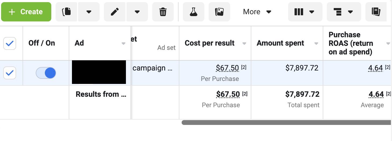Open the More dropdown menu

tap(257, 12)
